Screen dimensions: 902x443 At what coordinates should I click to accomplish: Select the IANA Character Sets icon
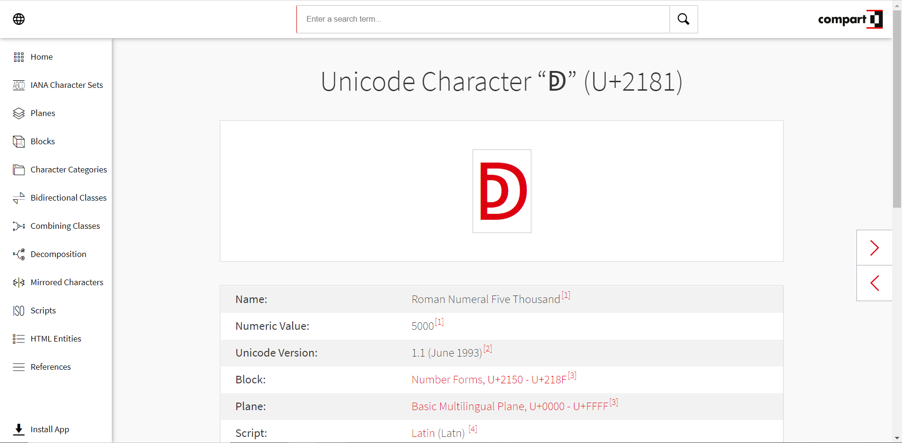pos(19,85)
